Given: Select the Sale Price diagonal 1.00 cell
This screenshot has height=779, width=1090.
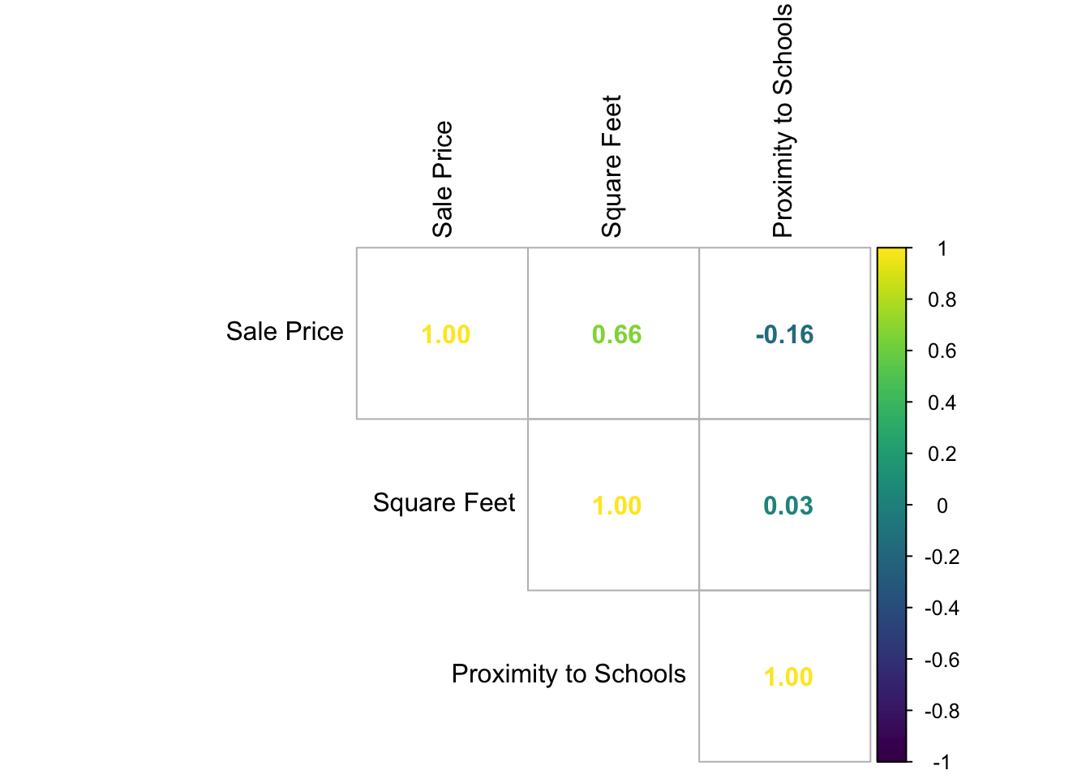Looking at the screenshot, I should pos(445,334).
